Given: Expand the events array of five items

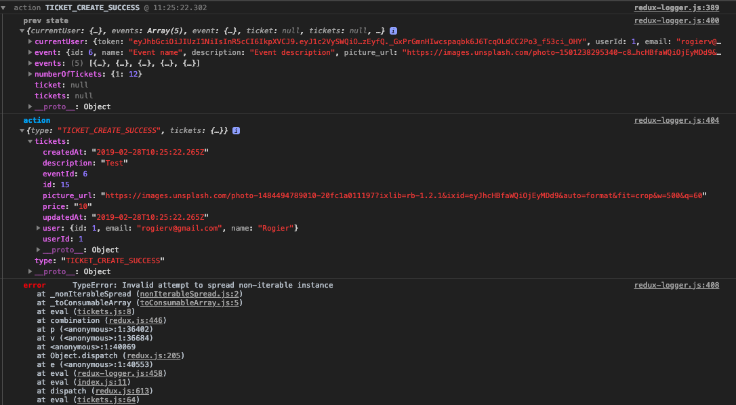Looking at the screenshot, I should [x=30, y=64].
